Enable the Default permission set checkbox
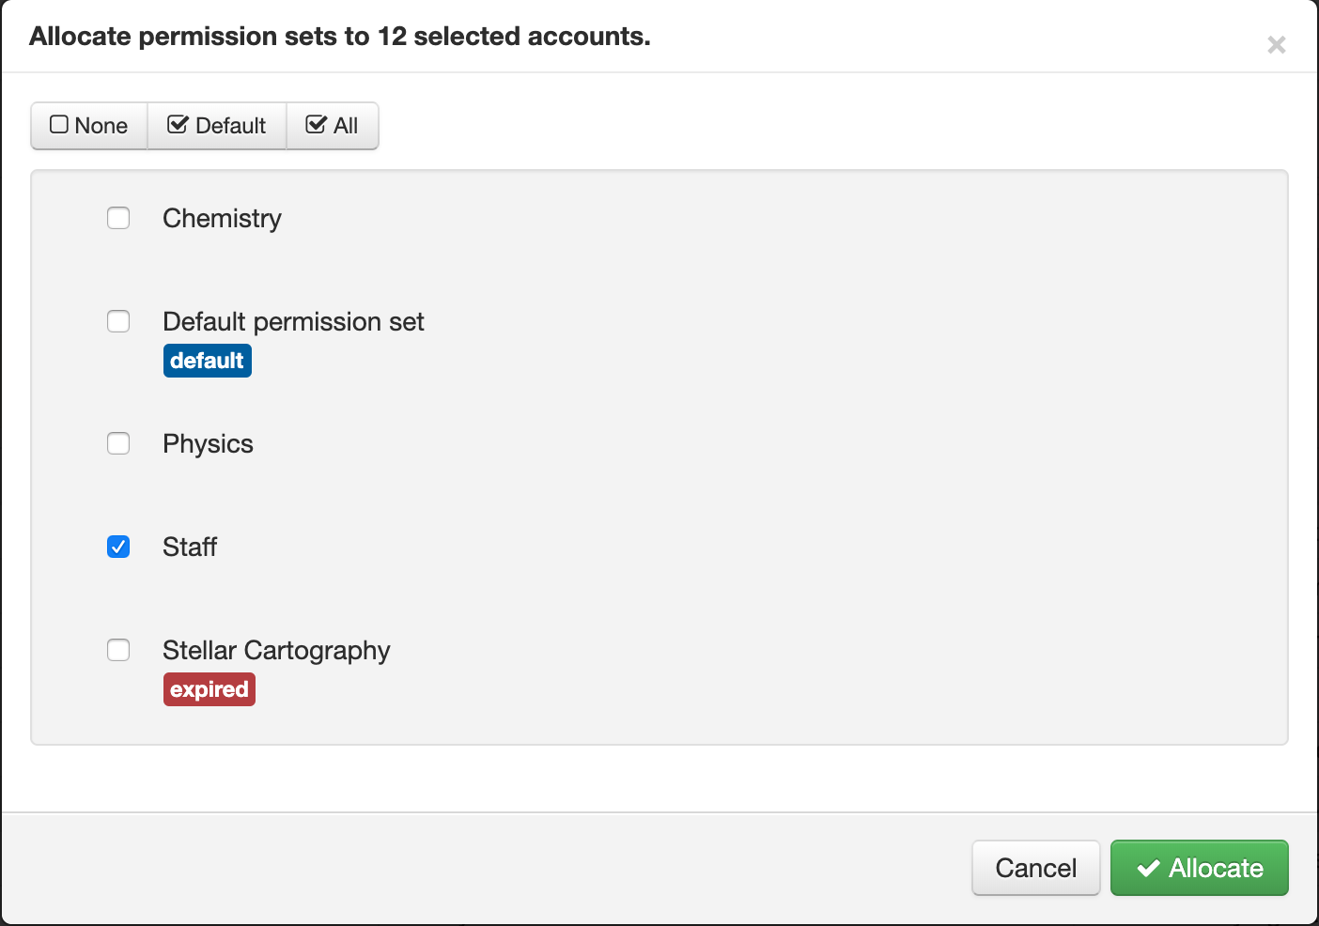The height and width of the screenshot is (926, 1319). [118, 321]
